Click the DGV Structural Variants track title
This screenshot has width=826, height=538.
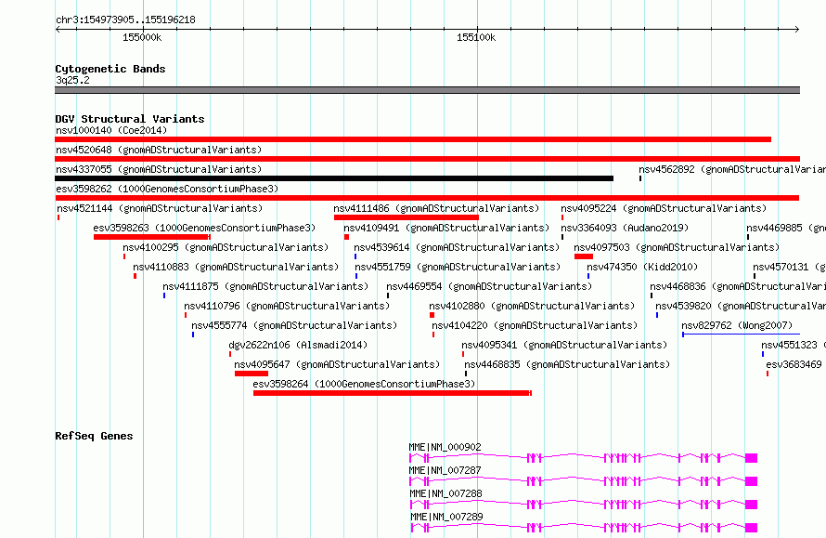pos(130,119)
